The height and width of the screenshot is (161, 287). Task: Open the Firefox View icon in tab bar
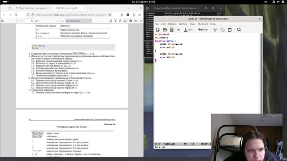coord(10,8)
